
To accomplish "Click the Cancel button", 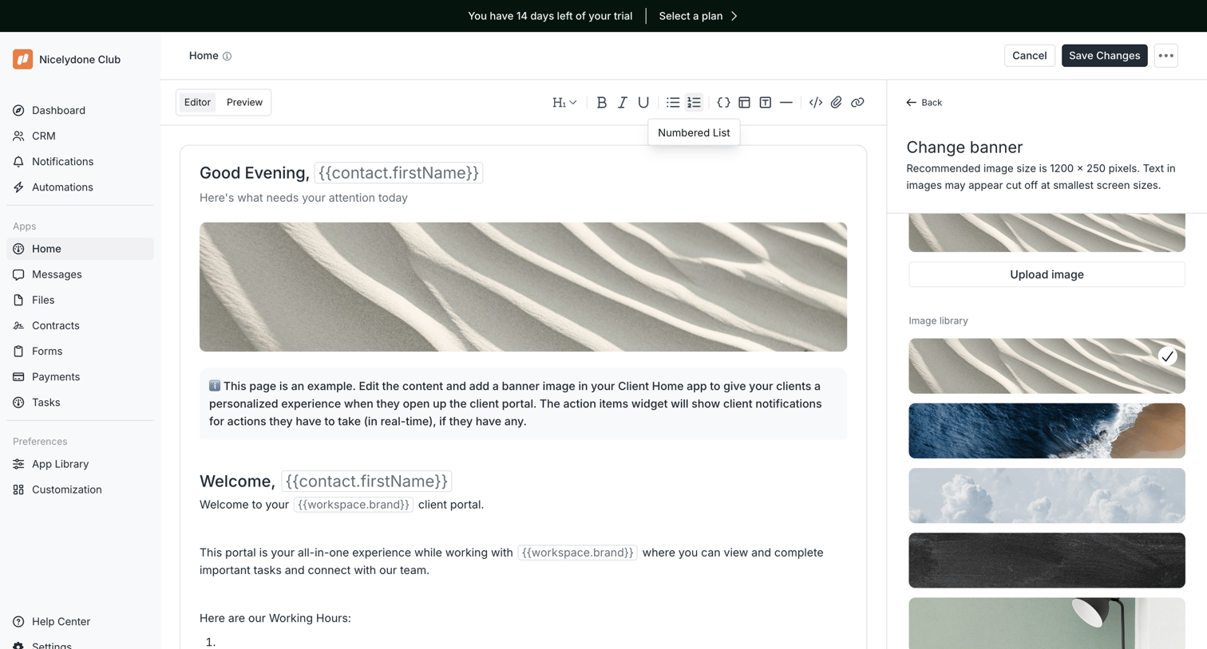I will click(1029, 56).
